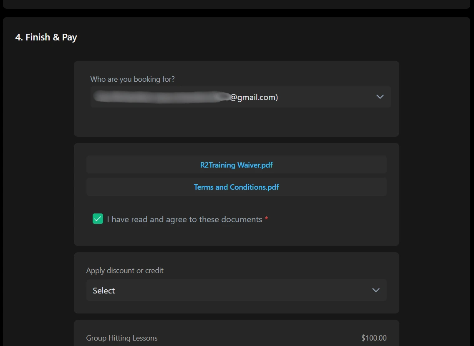Click the blurred name in the booking selector

pyautogui.click(x=161, y=97)
